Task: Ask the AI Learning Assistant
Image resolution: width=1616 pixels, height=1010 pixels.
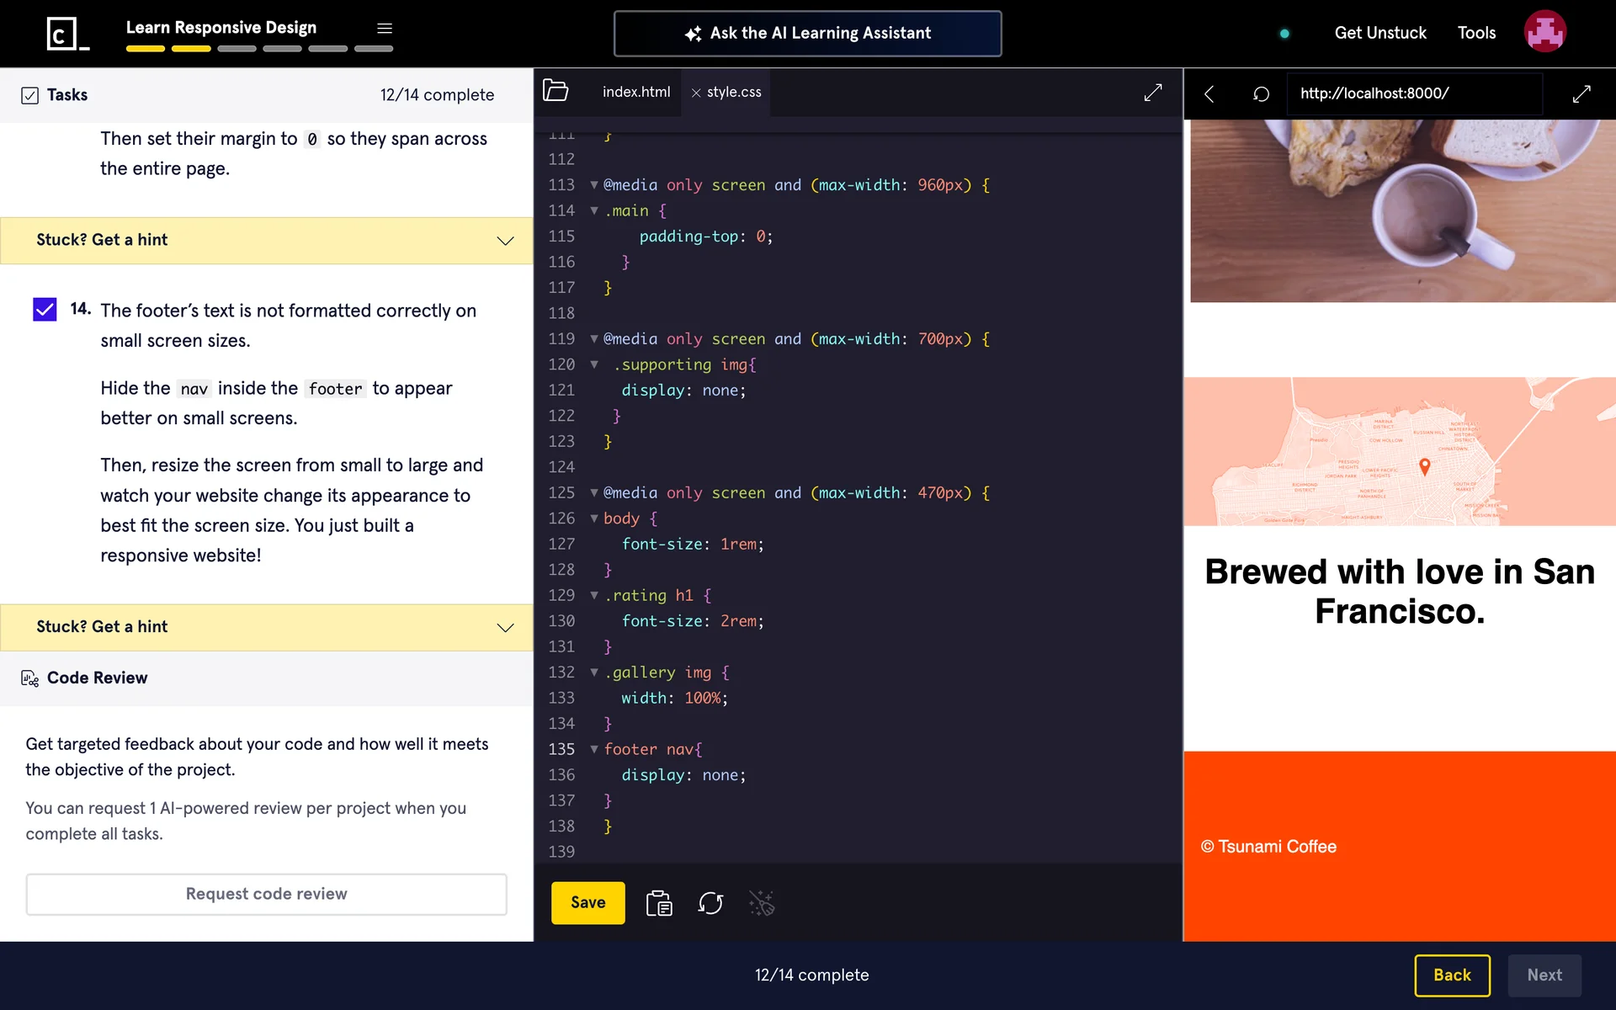Action: point(807,34)
